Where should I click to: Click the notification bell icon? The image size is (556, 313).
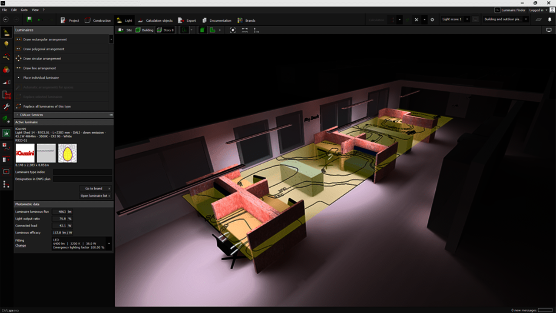(549, 20)
